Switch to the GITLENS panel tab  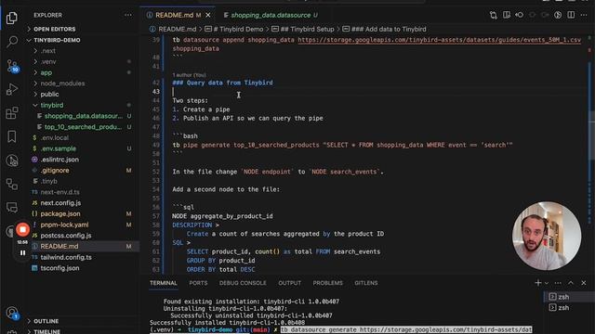pos(365,283)
